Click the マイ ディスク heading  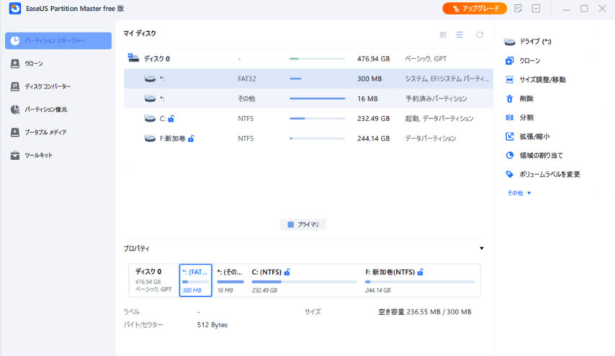(140, 34)
